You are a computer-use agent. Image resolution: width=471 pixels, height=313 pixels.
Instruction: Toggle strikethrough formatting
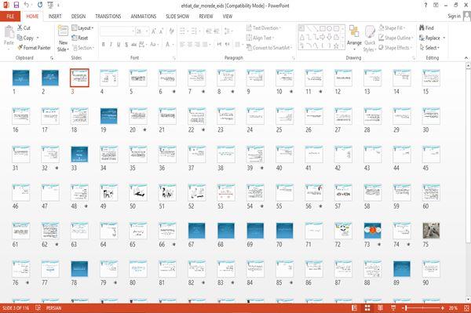(x=133, y=45)
